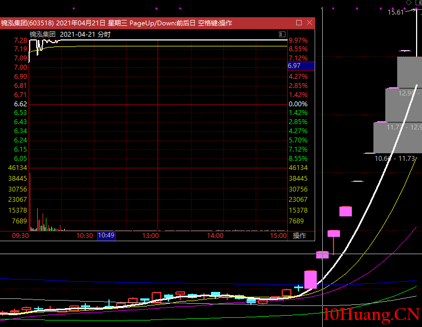Click the blue 6.97 price cursor label

[301, 66]
